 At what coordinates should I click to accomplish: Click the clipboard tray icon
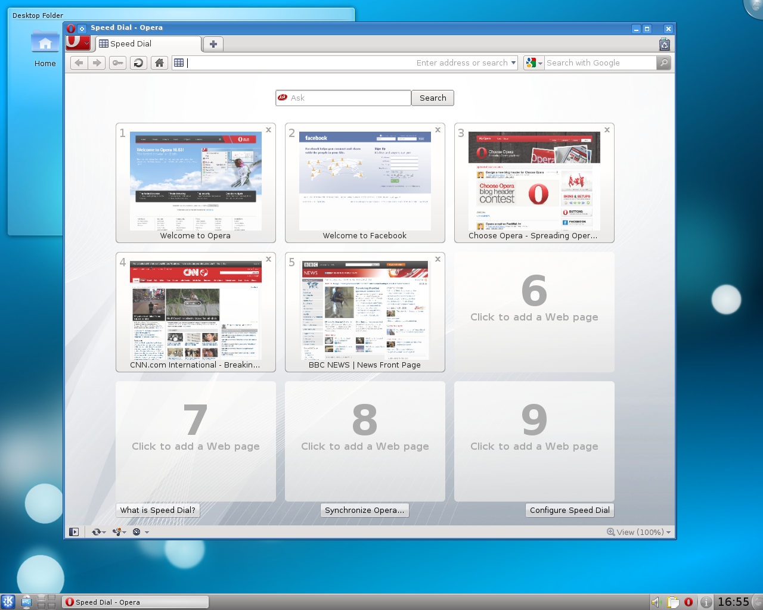673,602
